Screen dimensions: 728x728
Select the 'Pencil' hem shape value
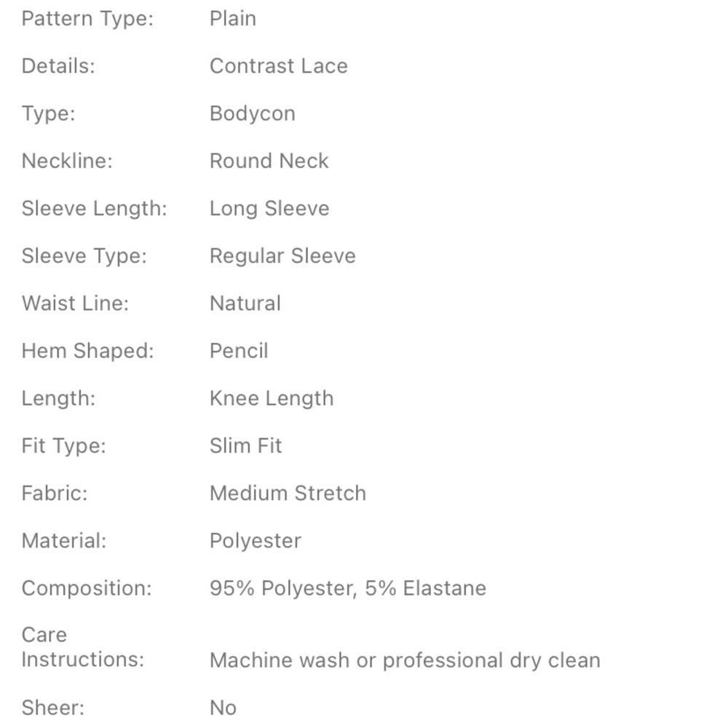[x=239, y=351]
